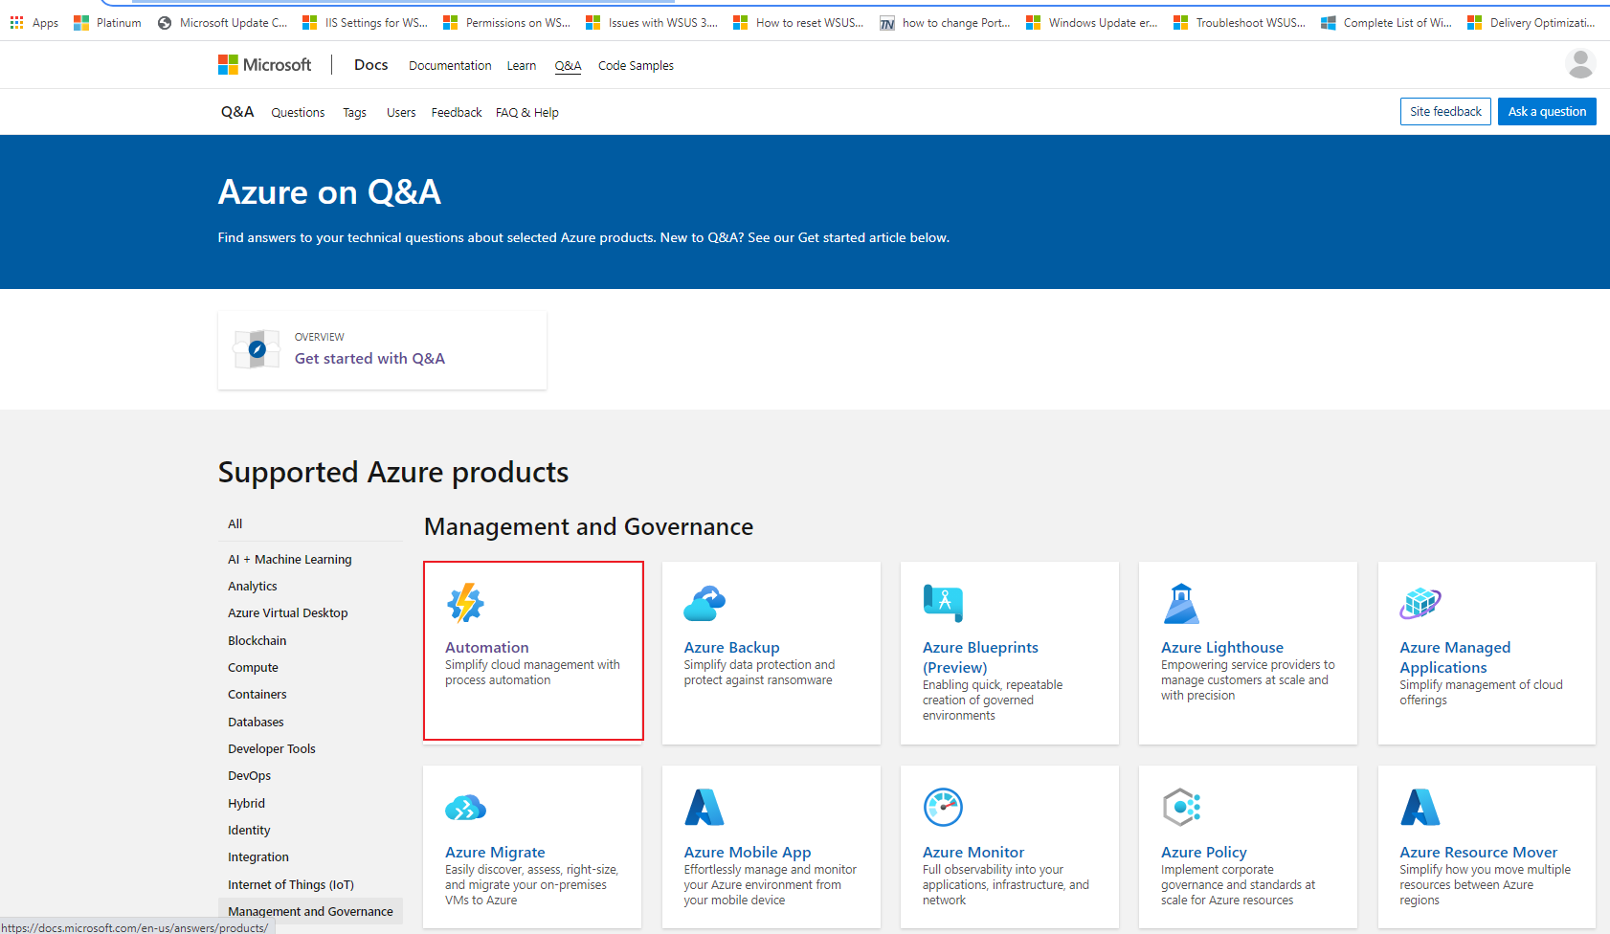Click the Get started overview compass icon
This screenshot has width=1610, height=934.
257,349
